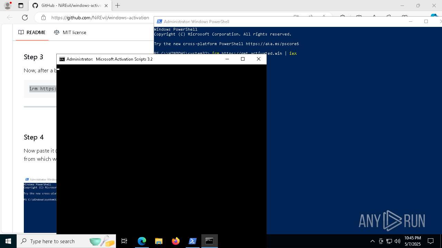Click the aka.ms/pscore6 text in PowerShell
Viewport: 442px width, 248px height.
[272, 44]
